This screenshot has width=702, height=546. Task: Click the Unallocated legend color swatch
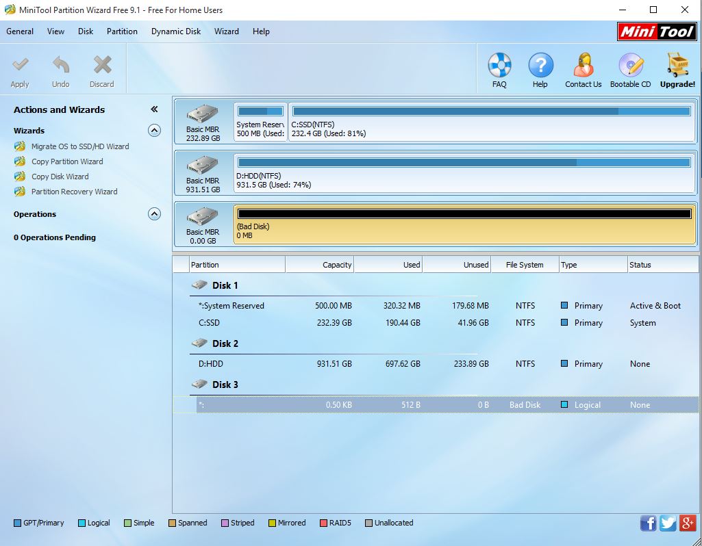coord(369,523)
